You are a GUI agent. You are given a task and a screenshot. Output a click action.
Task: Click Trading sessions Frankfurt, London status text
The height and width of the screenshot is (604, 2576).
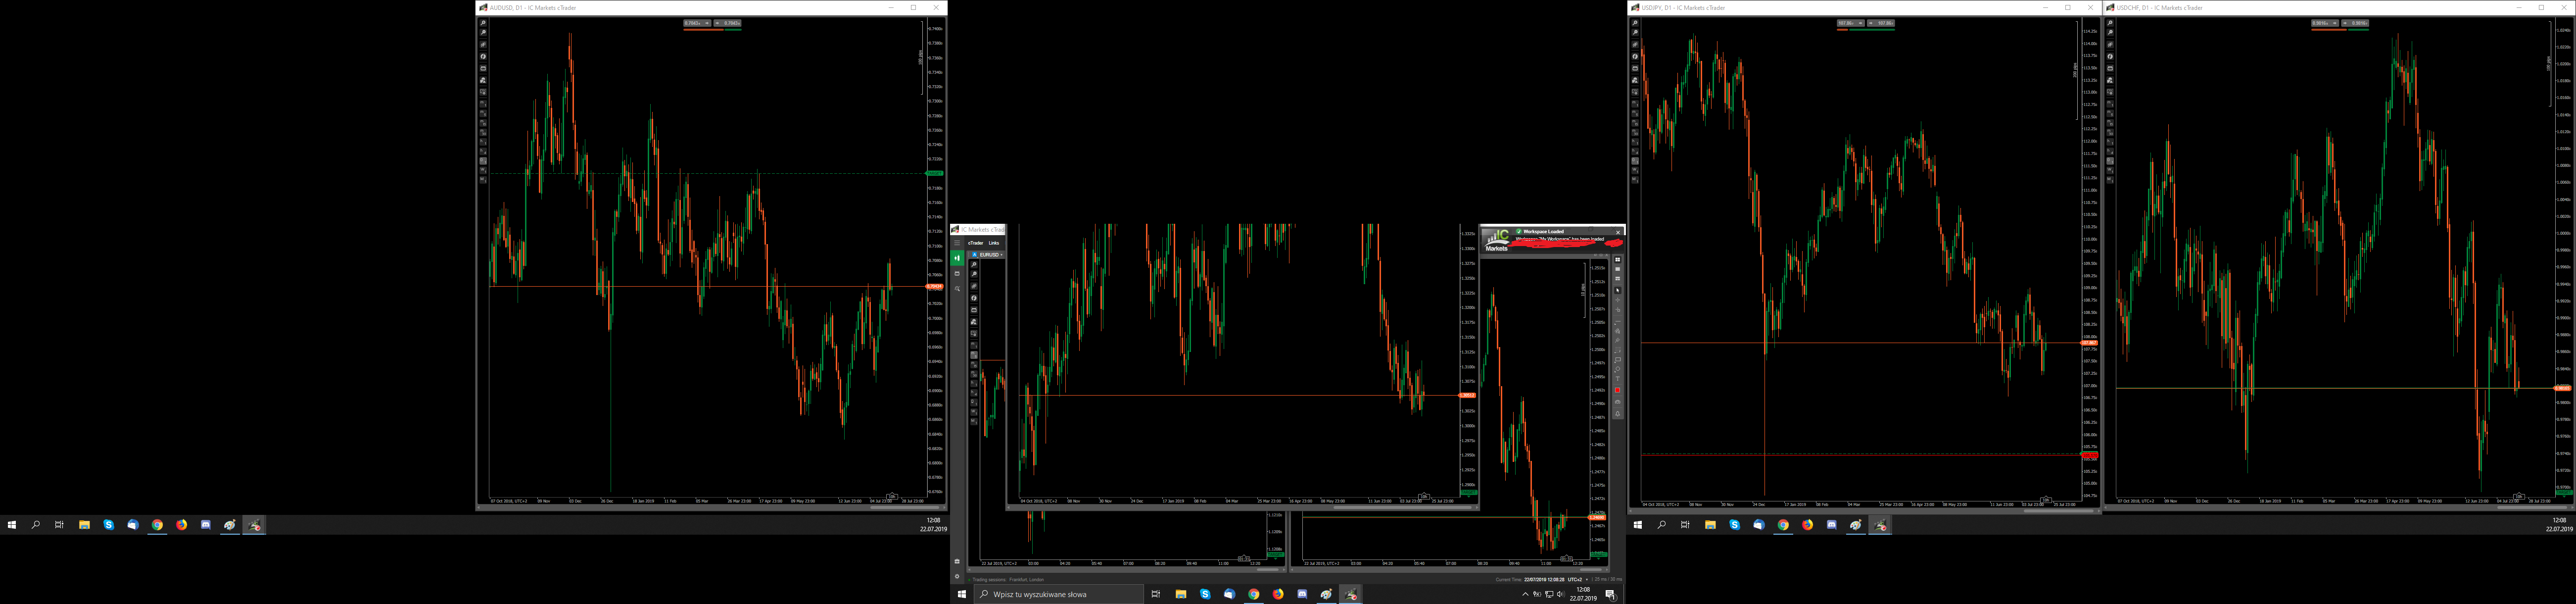tap(1009, 579)
